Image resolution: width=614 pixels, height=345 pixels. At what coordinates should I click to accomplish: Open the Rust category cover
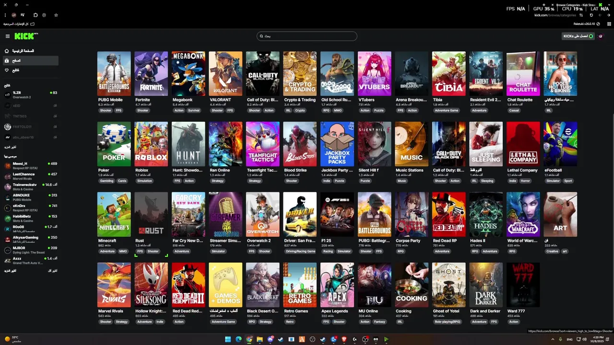pos(151,215)
